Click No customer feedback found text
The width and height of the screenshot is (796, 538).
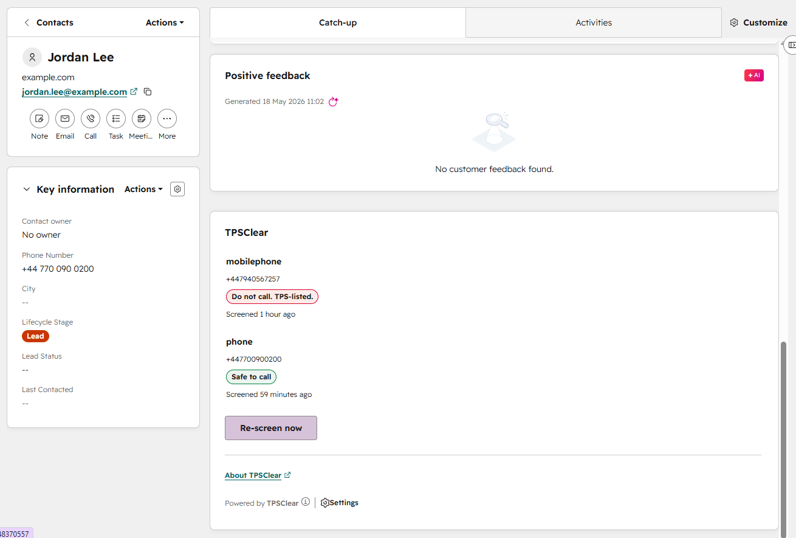pyautogui.click(x=494, y=169)
